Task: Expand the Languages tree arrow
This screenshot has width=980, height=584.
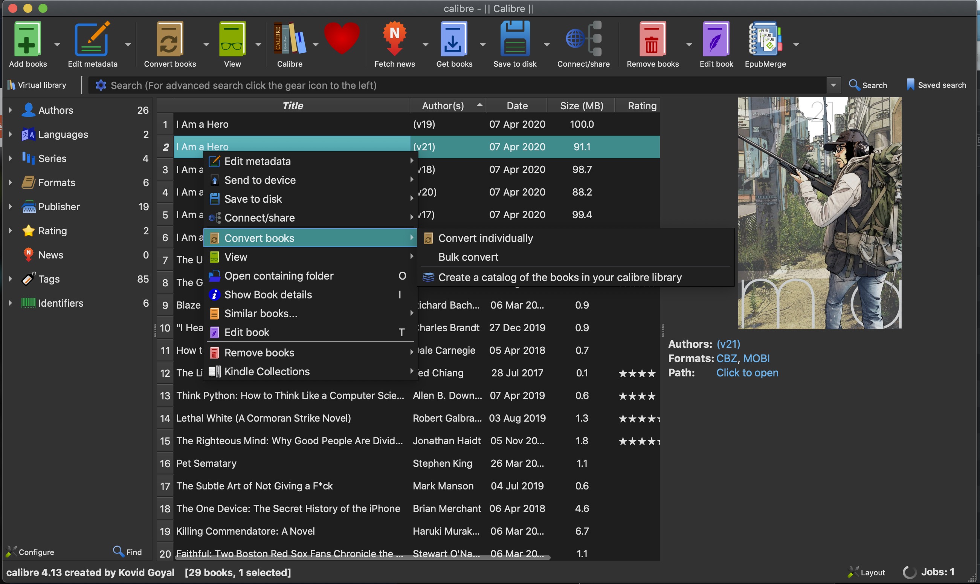Action: coord(10,134)
